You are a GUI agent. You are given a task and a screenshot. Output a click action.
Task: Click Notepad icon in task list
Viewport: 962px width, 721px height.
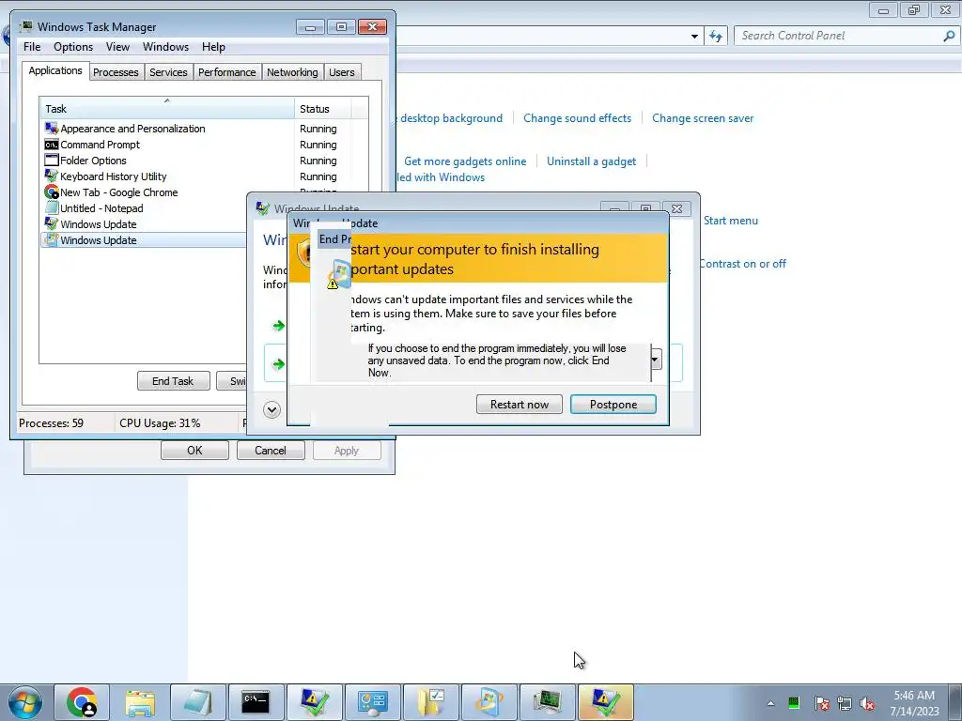click(52, 207)
